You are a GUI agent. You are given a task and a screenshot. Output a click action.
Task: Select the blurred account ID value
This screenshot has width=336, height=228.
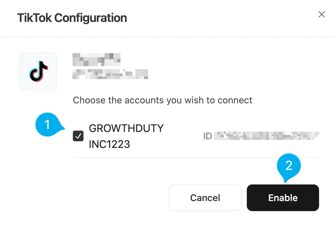coord(266,136)
